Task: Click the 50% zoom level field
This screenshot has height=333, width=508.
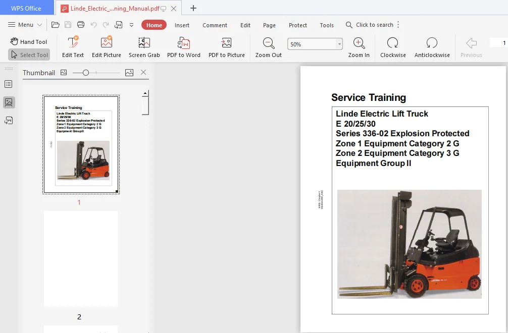Action: tap(312, 44)
